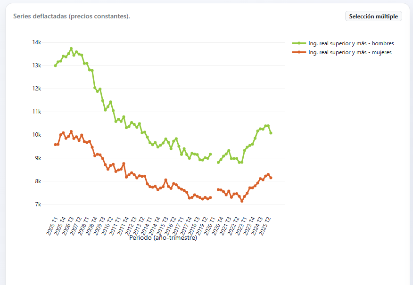The height and width of the screenshot is (285, 413).
Task: Click the 2020 T1 x-axis tick label
Action: pos(210,226)
